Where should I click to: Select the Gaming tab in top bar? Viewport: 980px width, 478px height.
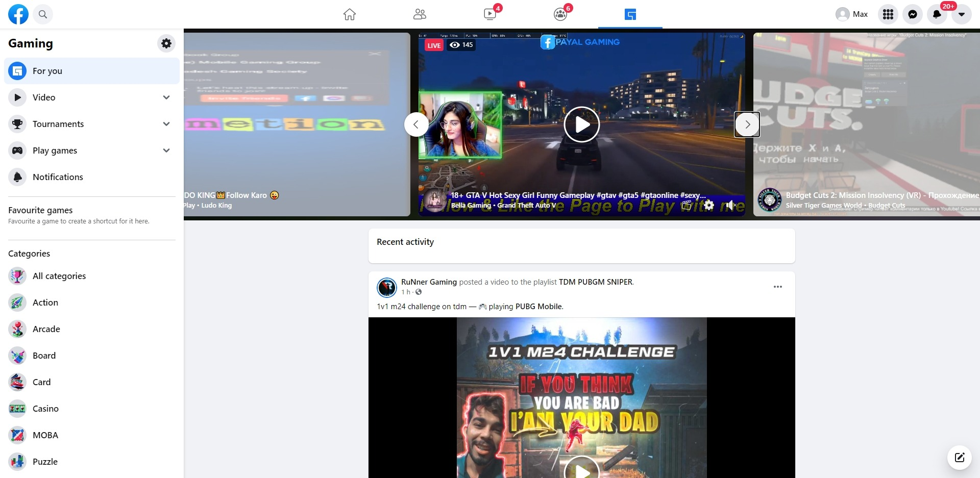click(630, 14)
